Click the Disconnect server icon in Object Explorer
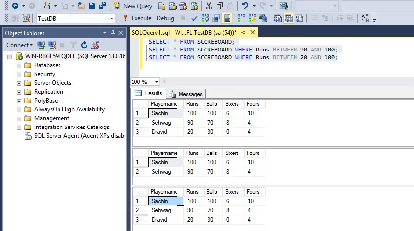414x231 pixels. coord(52,45)
